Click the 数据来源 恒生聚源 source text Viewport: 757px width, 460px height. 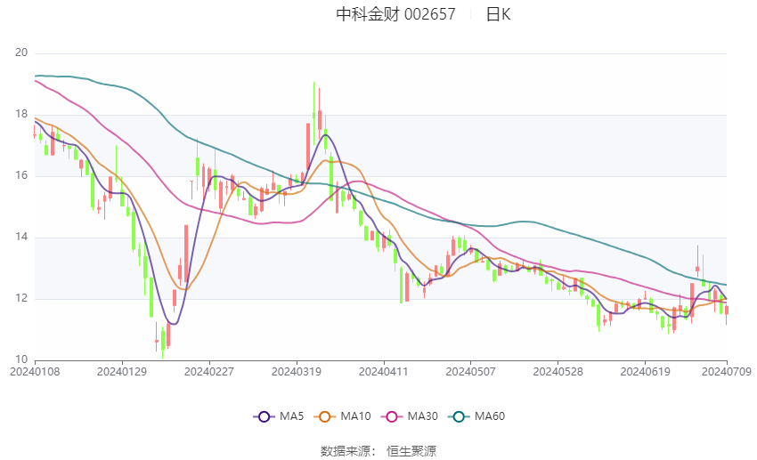[x=378, y=451]
